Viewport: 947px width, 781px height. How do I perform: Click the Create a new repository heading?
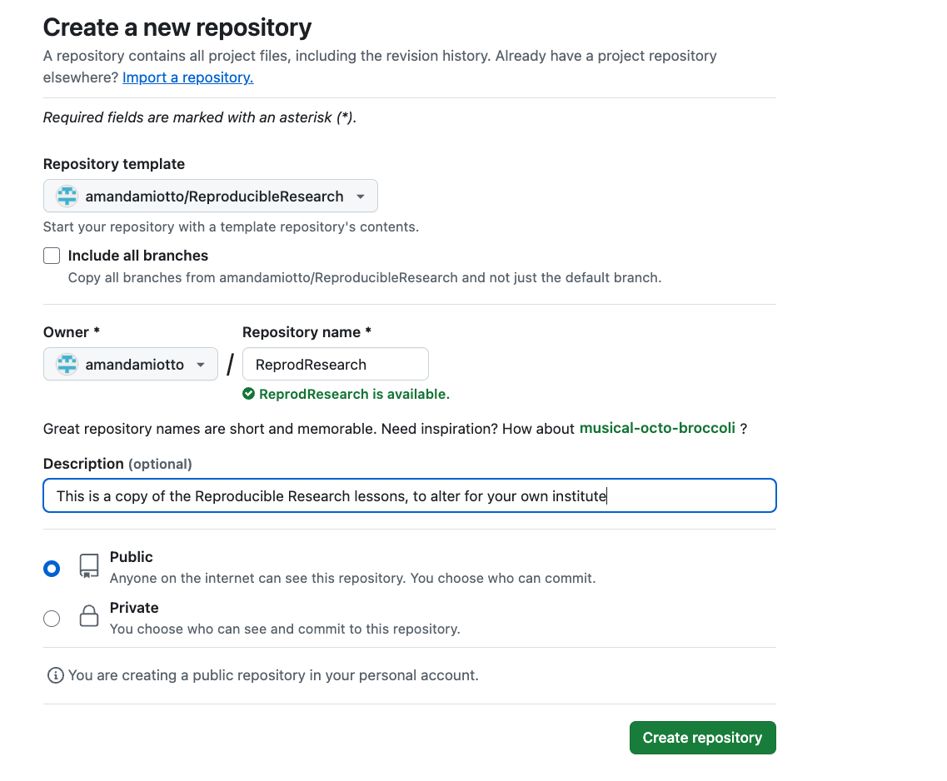tap(177, 27)
